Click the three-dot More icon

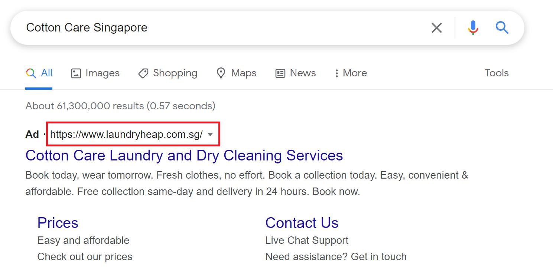[336, 73]
